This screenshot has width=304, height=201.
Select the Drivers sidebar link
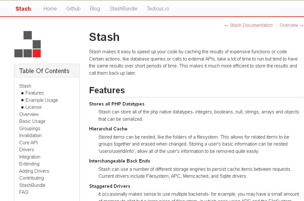coord(27,150)
